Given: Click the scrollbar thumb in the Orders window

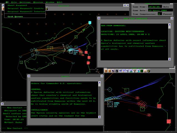Looking at the screenshot, I should point(100,85).
